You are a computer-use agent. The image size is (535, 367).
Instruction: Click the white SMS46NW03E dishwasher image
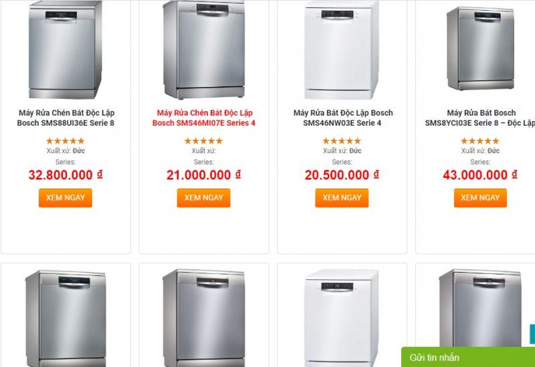pos(342,50)
